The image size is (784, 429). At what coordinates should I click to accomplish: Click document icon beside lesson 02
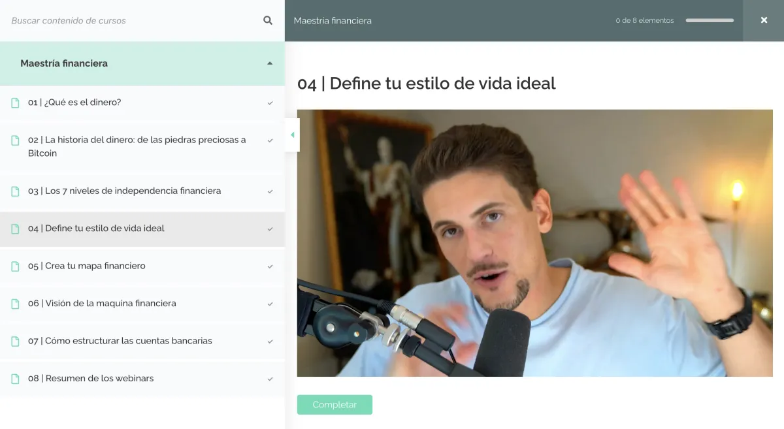[x=15, y=141]
